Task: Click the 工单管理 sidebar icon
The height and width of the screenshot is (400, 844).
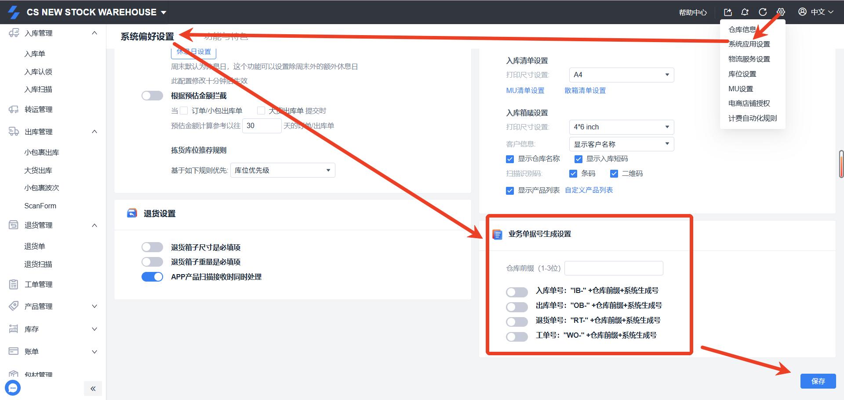Action: [14, 284]
